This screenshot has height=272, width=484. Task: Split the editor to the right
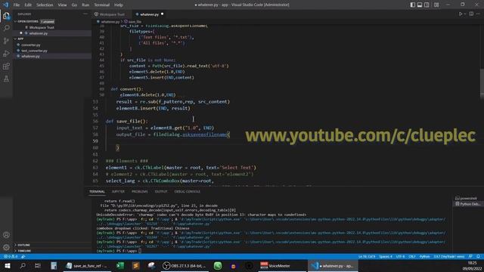click(x=471, y=14)
